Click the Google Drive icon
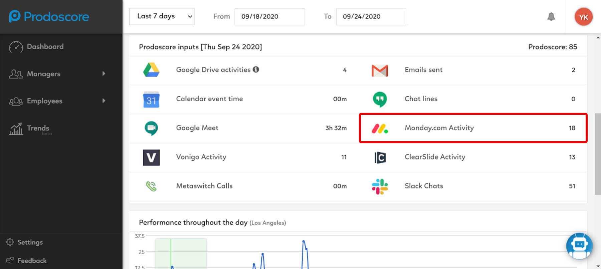The image size is (601, 269). [151, 70]
